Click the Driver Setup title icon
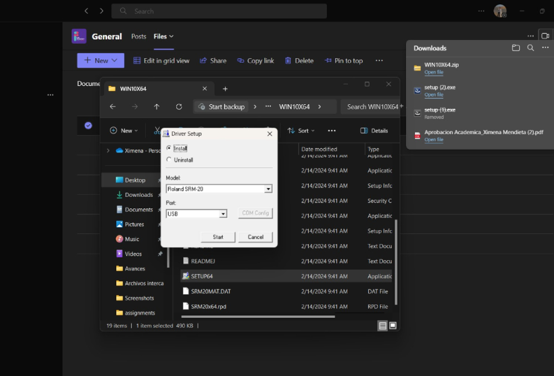This screenshot has width=554, height=376. point(166,134)
